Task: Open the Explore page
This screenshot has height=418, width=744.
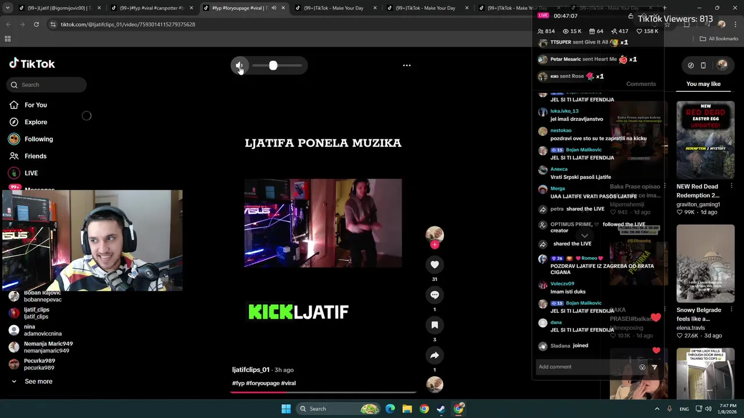Action: tap(35, 122)
